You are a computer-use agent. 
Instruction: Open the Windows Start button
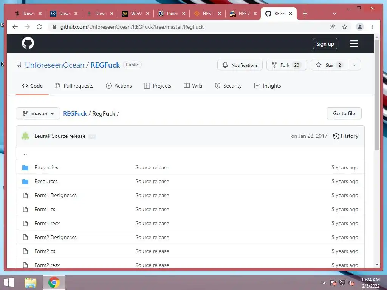tap(9, 282)
